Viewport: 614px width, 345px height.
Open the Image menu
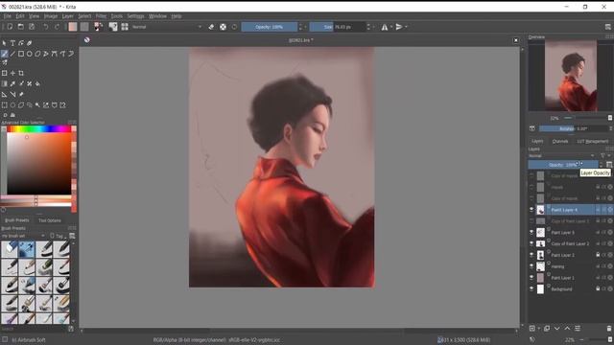(x=51, y=16)
